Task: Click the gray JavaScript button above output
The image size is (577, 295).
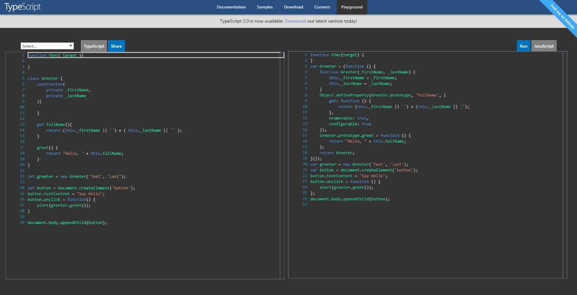Action: [x=544, y=46]
